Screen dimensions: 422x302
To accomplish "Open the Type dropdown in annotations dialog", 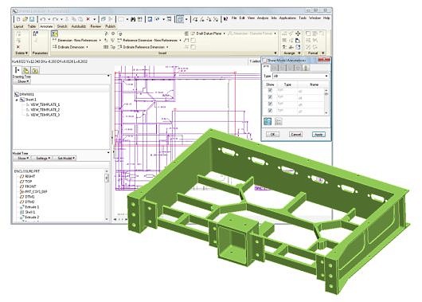I will click(301, 76).
